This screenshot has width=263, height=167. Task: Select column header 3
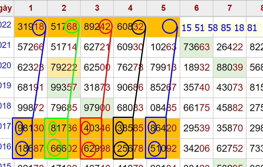coord(97,8)
